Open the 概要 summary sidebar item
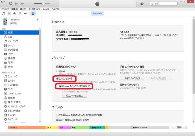Screen dimensions: 195x136 (x=19, y=33)
